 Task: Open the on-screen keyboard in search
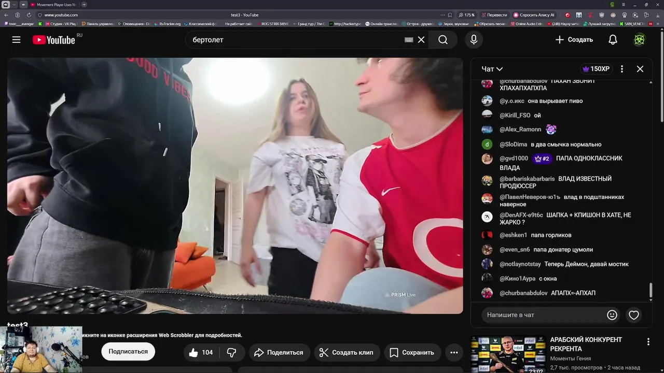pyautogui.click(x=409, y=40)
